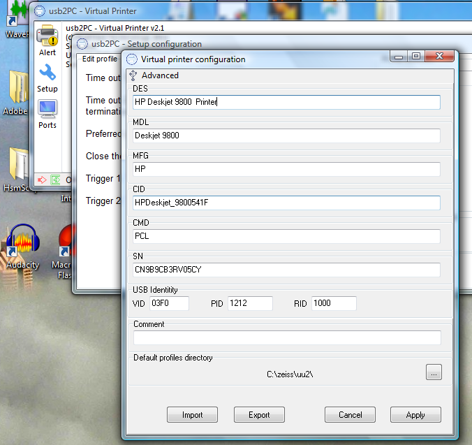Screen dimensions: 472x445
Task: Click the usb2PC Virtual Printer window title icon
Action: (x=39, y=11)
